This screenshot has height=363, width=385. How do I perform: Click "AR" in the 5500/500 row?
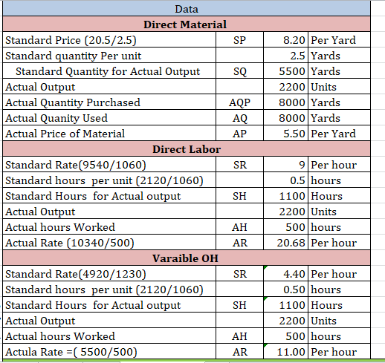pyautogui.click(x=239, y=351)
